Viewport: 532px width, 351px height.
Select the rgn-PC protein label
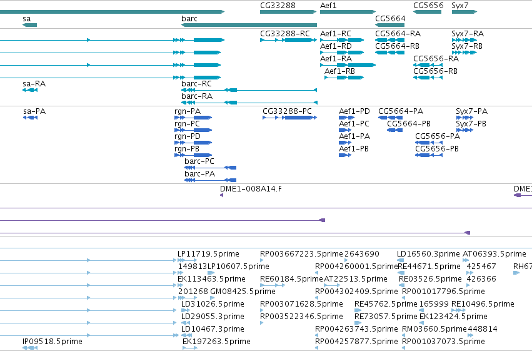pyautogui.click(x=187, y=124)
